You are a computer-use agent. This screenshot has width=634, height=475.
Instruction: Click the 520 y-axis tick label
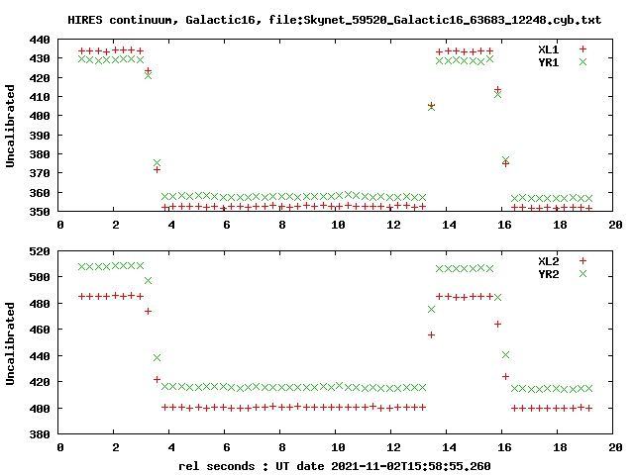point(40,251)
